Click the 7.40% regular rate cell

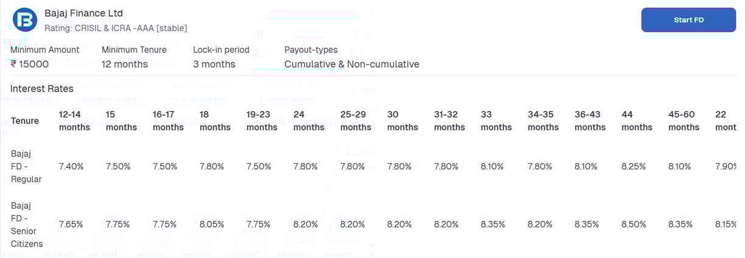coord(71,166)
